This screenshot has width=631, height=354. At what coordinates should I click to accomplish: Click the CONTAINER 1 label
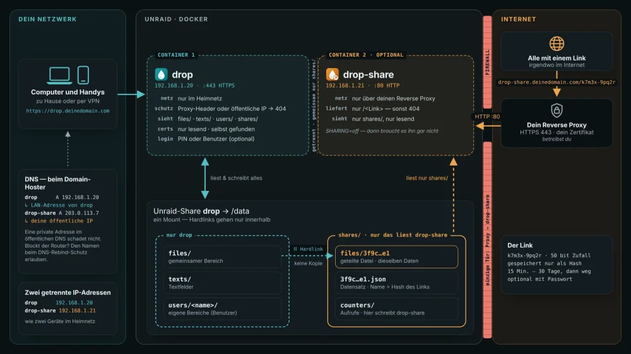coord(176,55)
